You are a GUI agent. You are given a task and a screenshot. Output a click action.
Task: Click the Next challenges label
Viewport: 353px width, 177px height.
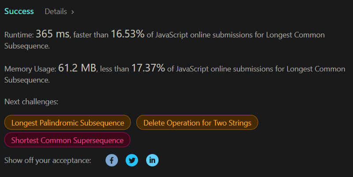click(31, 102)
